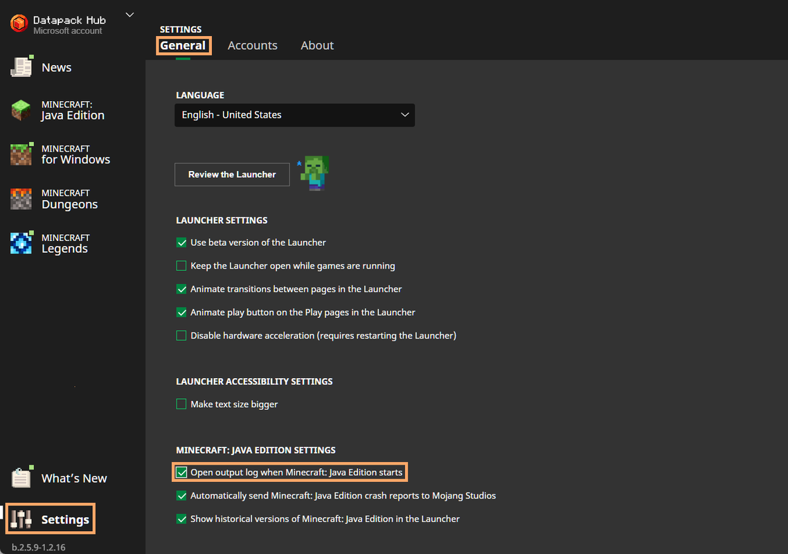Disable the beta version of the Launcher

[x=181, y=243]
